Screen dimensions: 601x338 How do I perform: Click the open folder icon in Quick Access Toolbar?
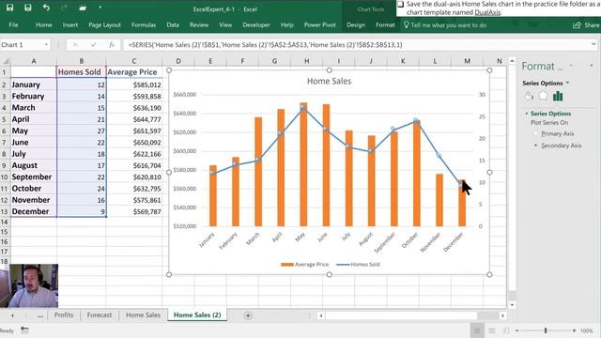coord(83,8)
